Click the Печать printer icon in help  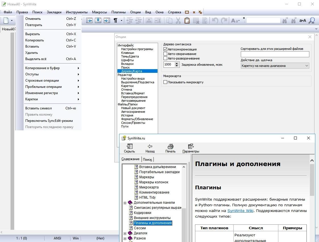tap(170, 148)
